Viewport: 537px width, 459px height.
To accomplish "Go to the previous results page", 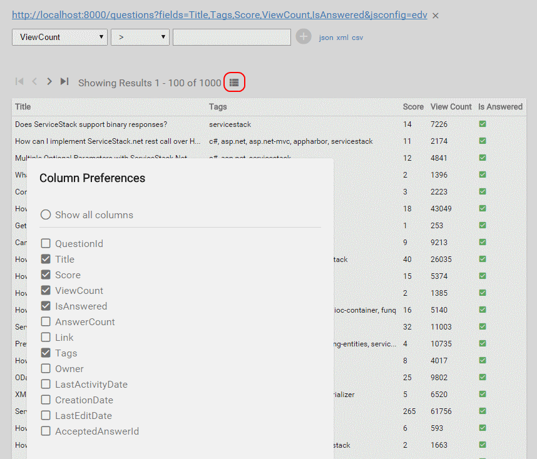I will 34,81.
